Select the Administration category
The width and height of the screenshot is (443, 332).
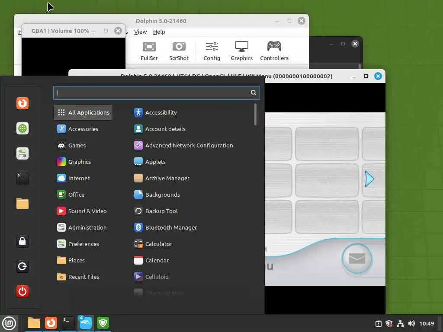pyautogui.click(x=83, y=227)
